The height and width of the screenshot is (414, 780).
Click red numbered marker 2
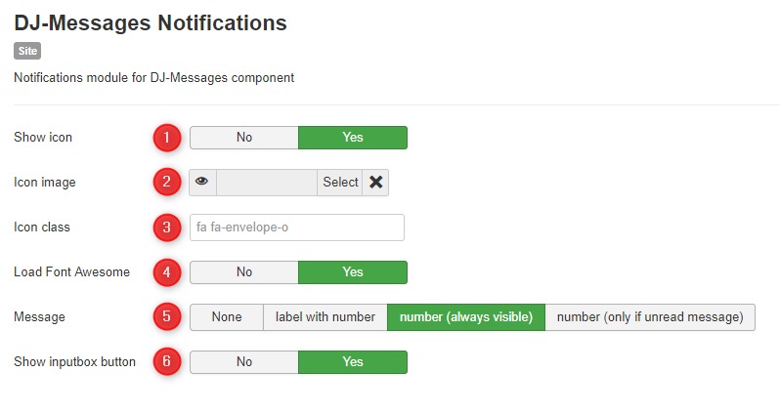pyautogui.click(x=167, y=183)
